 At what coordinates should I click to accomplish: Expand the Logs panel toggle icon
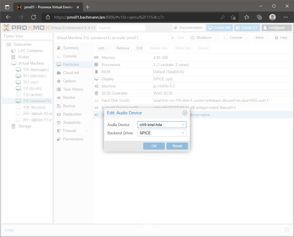coord(287,230)
